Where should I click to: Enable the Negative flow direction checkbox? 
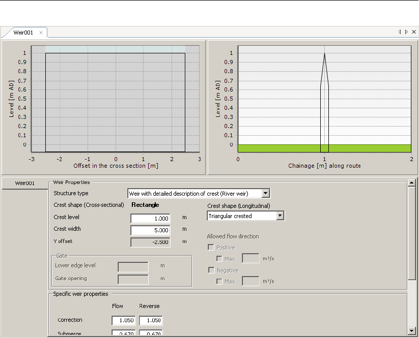pyautogui.click(x=211, y=270)
